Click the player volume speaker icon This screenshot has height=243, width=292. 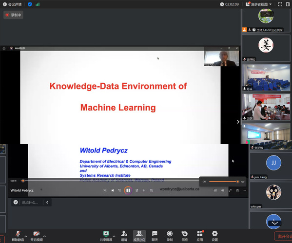click(x=223, y=190)
